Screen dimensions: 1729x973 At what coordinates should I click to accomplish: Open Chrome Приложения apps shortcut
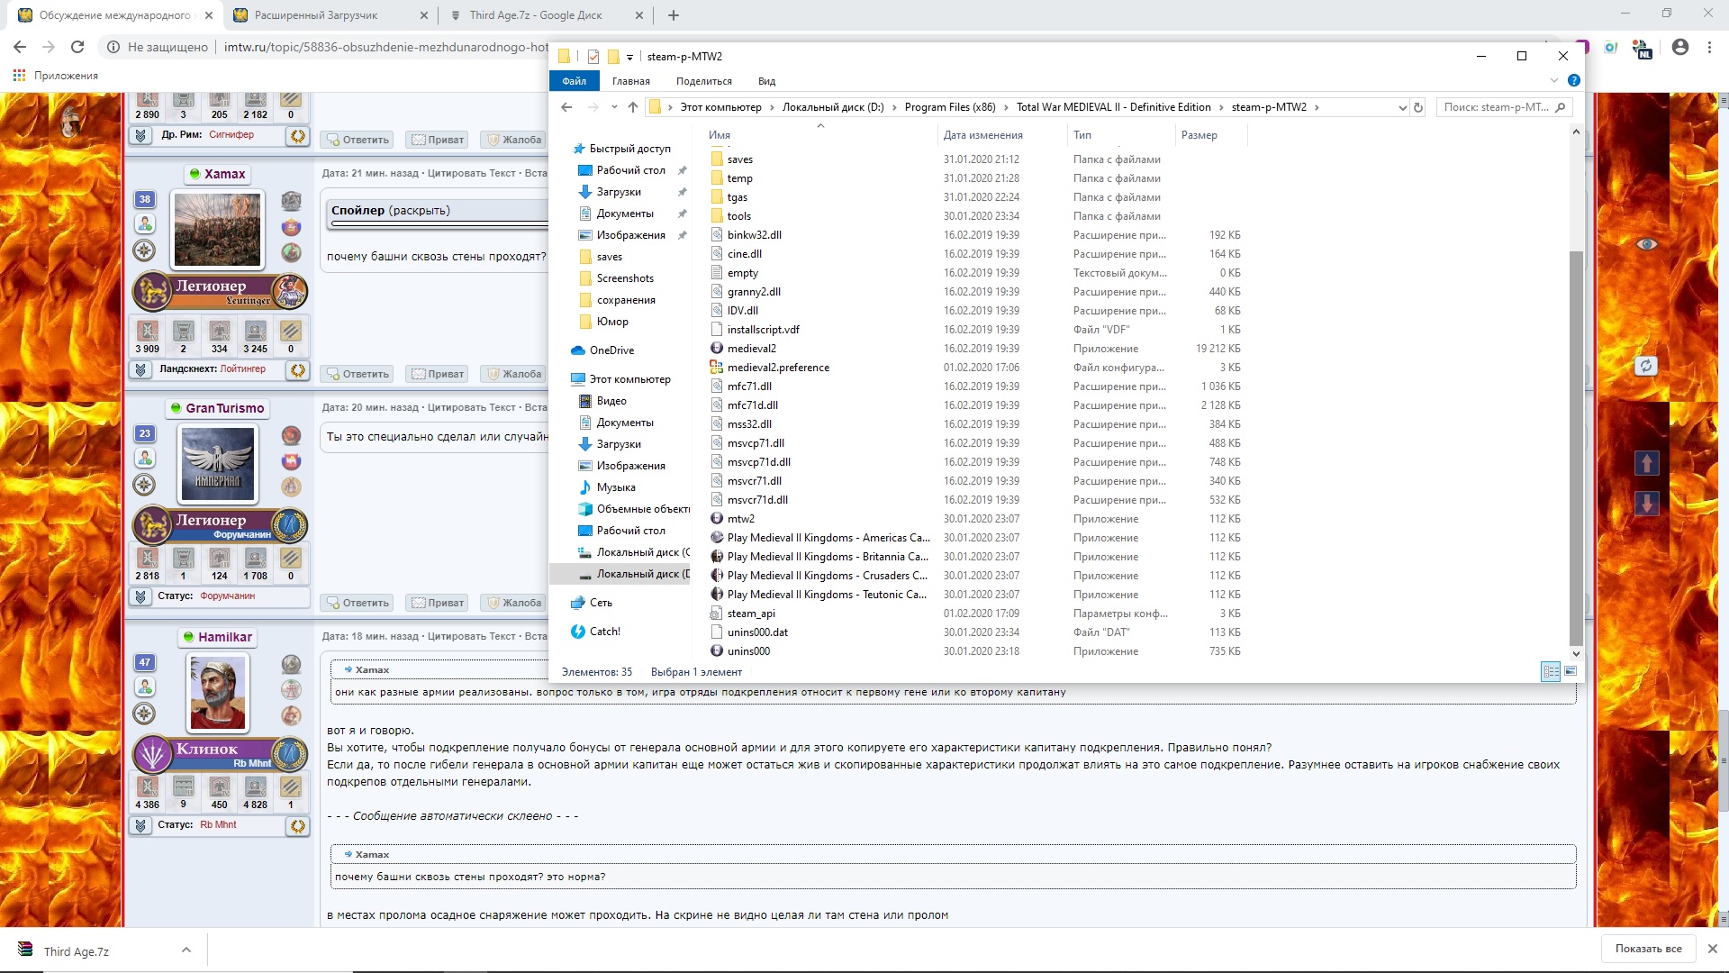pyautogui.click(x=56, y=76)
